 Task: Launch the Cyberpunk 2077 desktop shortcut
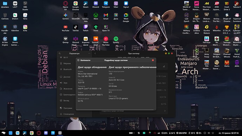pyautogui.click(x=237, y=29)
